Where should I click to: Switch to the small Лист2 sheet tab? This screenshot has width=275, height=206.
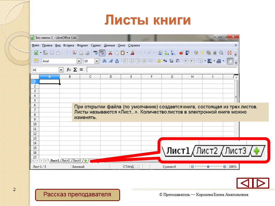coord(66,161)
